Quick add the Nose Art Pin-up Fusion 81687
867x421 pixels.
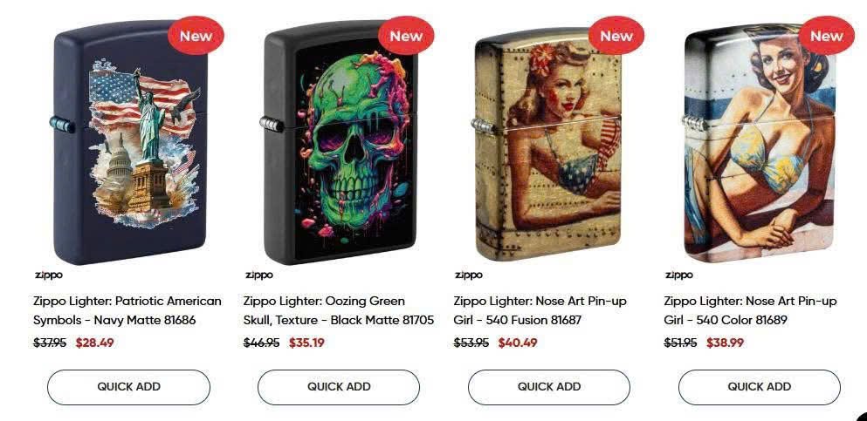[x=549, y=387]
